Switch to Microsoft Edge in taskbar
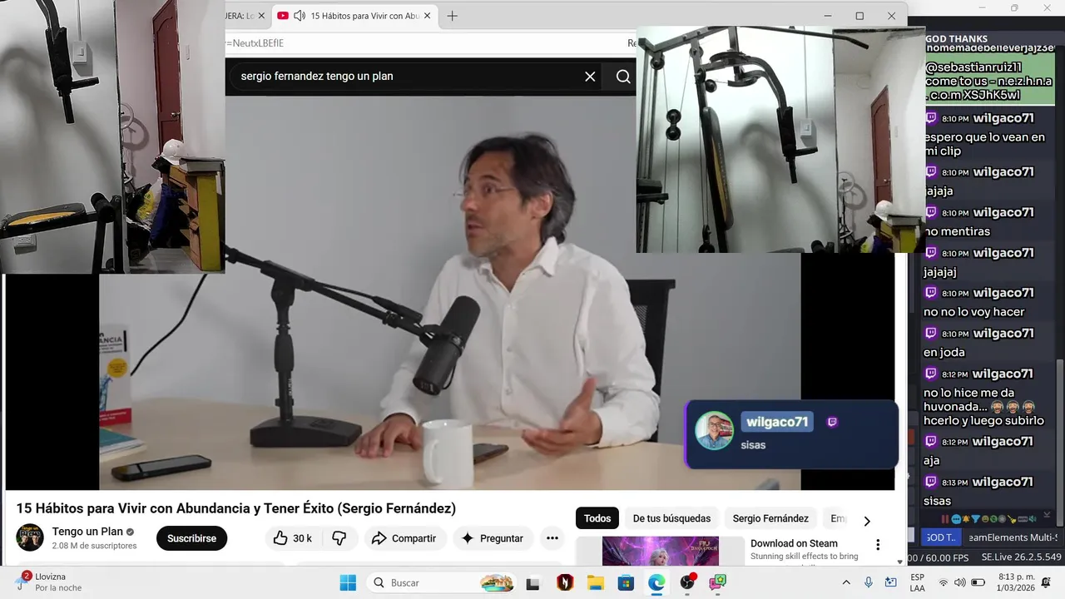The image size is (1065, 599). pyautogui.click(x=656, y=582)
